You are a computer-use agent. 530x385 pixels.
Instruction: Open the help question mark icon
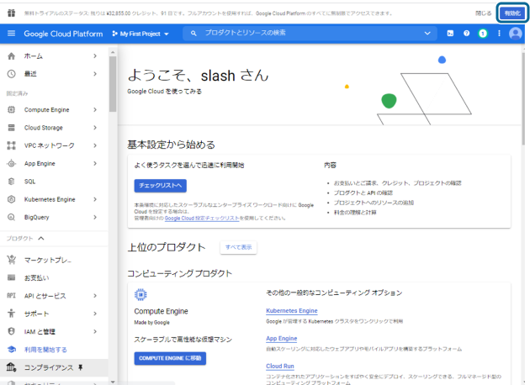[x=466, y=34]
